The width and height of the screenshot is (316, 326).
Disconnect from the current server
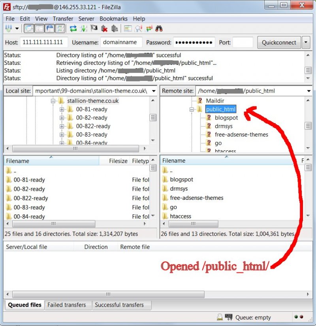tap(104, 29)
